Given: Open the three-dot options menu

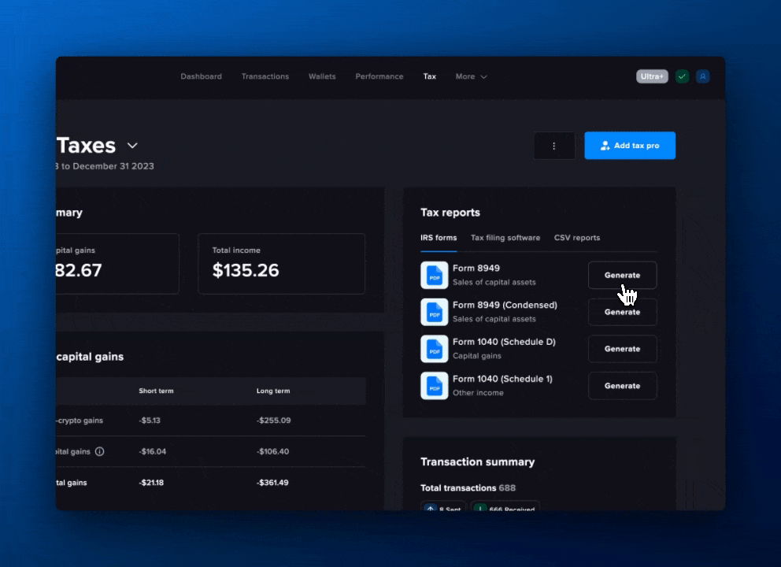Looking at the screenshot, I should [554, 146].
